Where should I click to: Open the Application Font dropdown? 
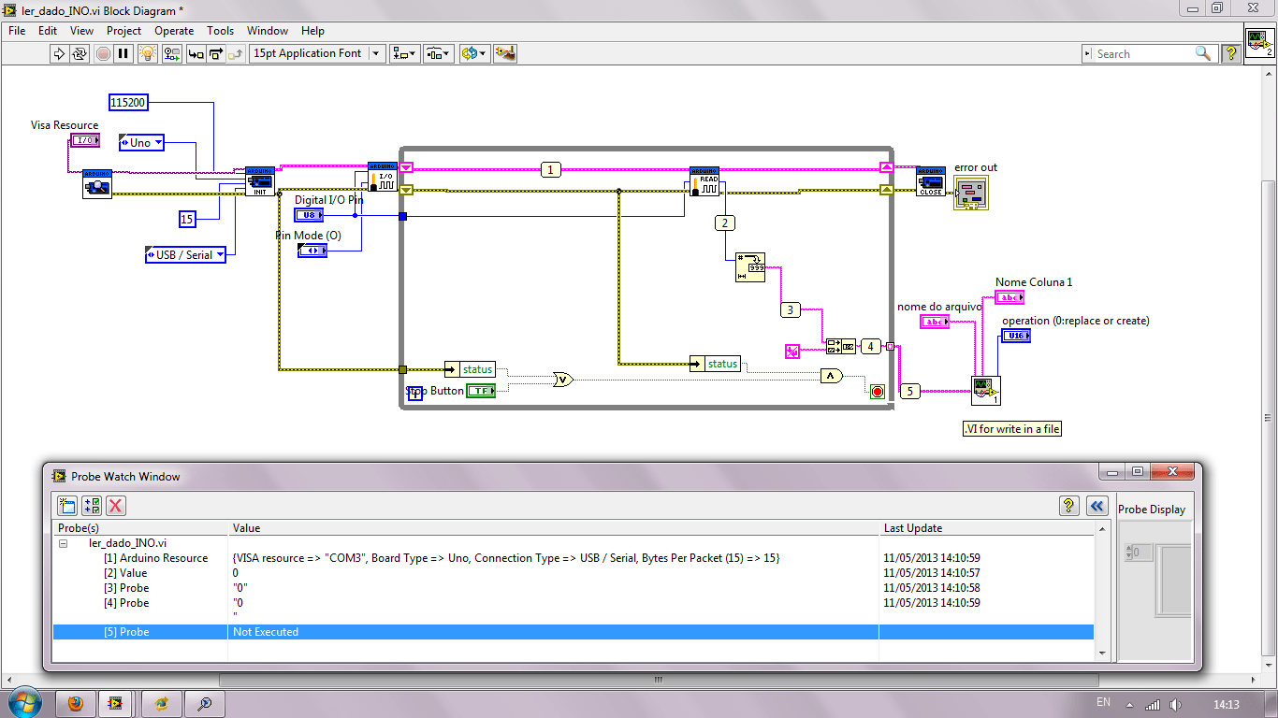[x=378, y=53]
